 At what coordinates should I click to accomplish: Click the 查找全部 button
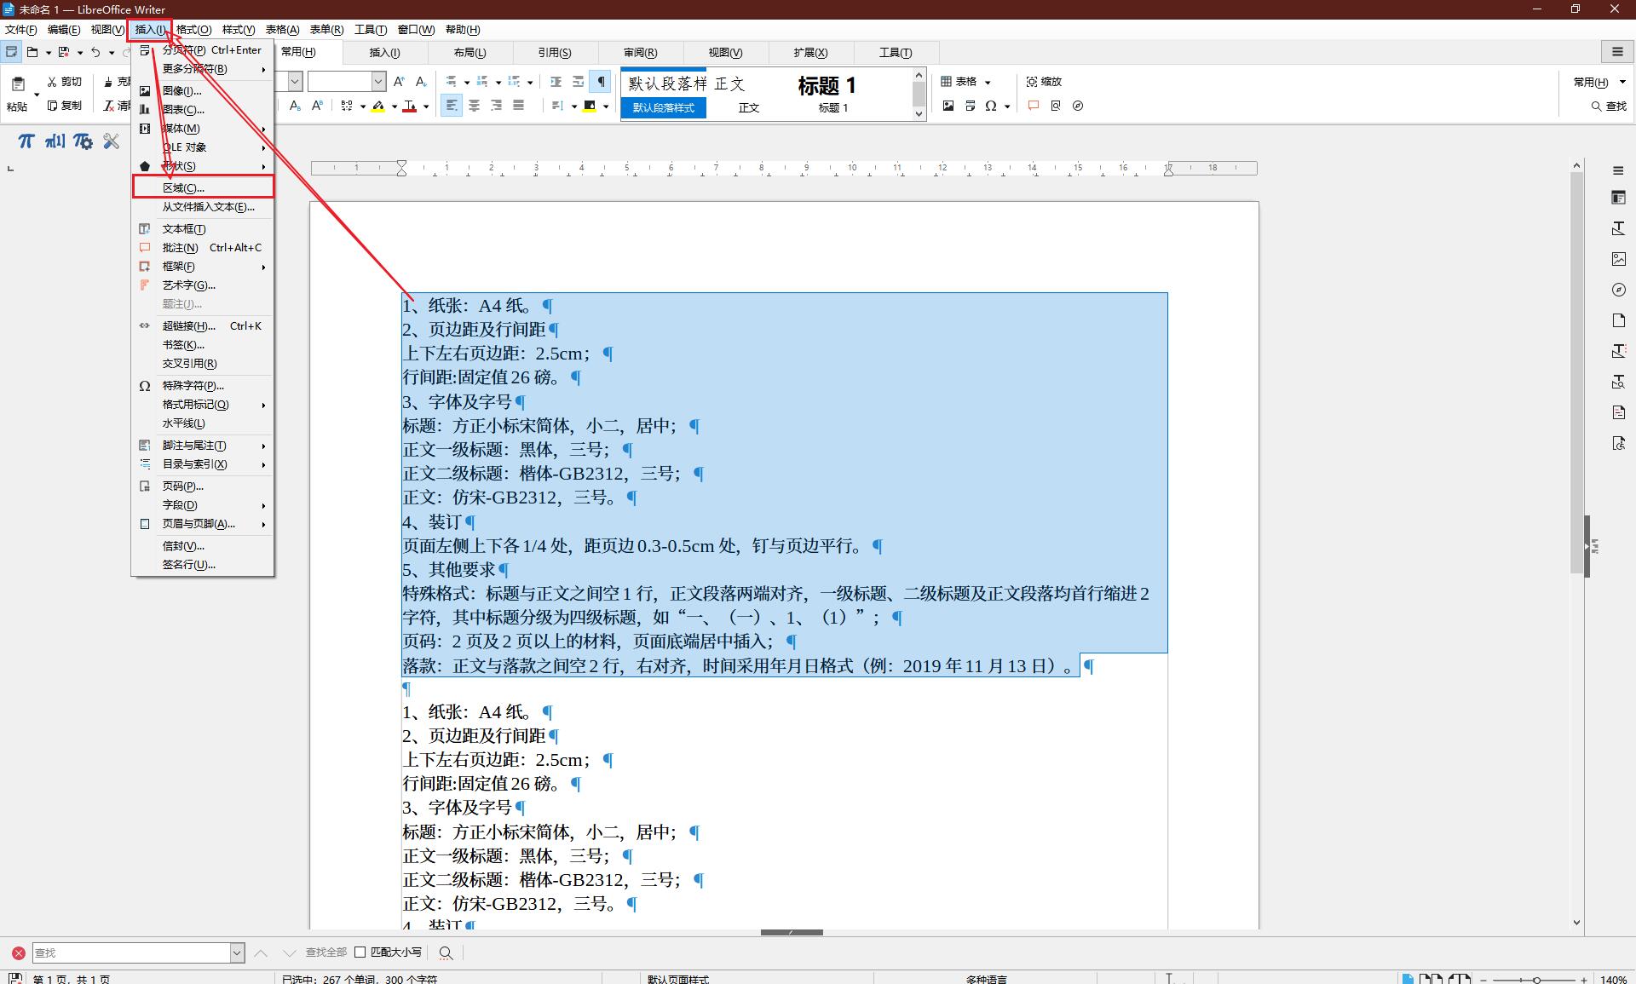coord(325,952)
